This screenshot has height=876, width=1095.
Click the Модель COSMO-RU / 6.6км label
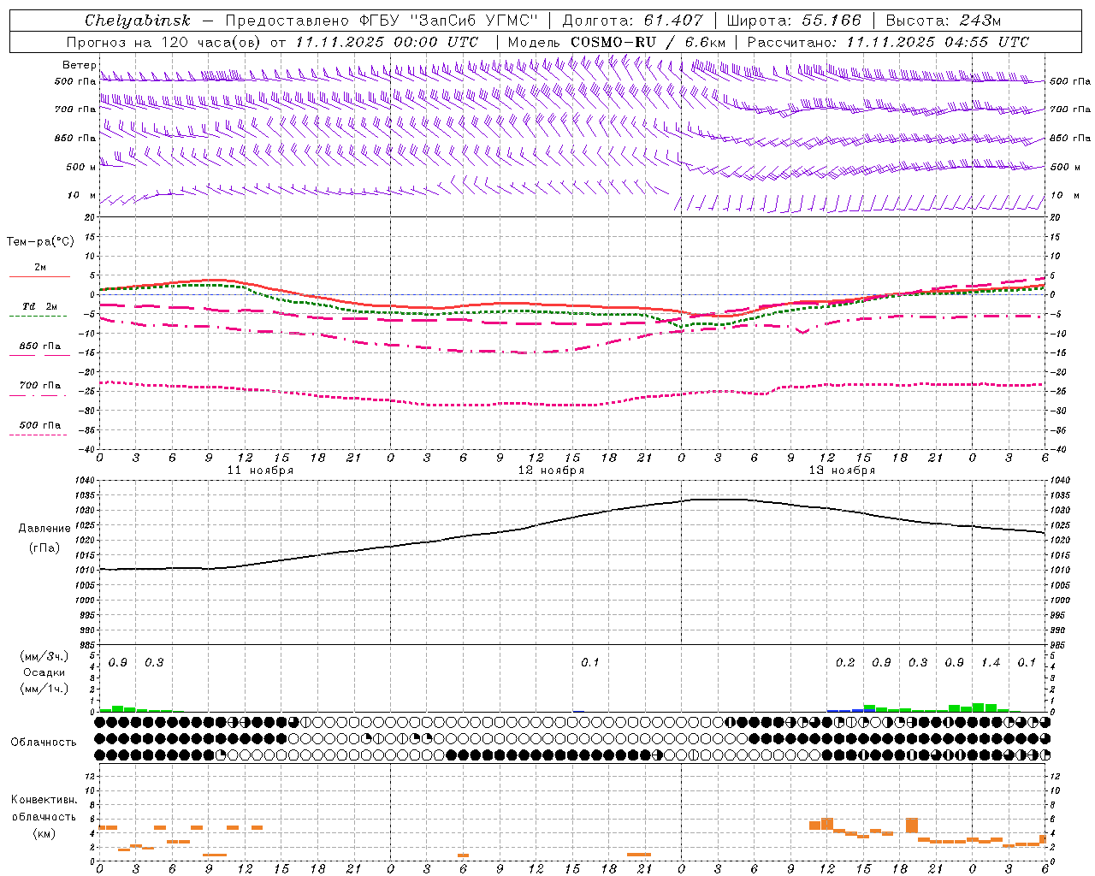(x=617, y=42)
